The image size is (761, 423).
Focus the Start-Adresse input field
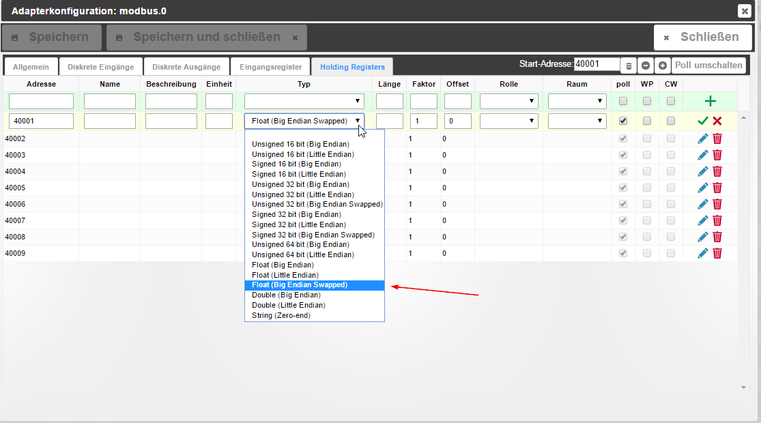597,64
